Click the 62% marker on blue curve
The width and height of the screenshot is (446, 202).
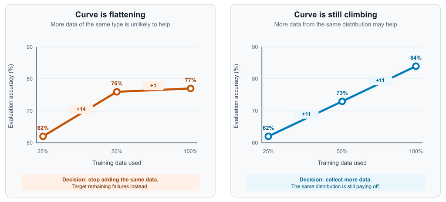tap(268, 136)
